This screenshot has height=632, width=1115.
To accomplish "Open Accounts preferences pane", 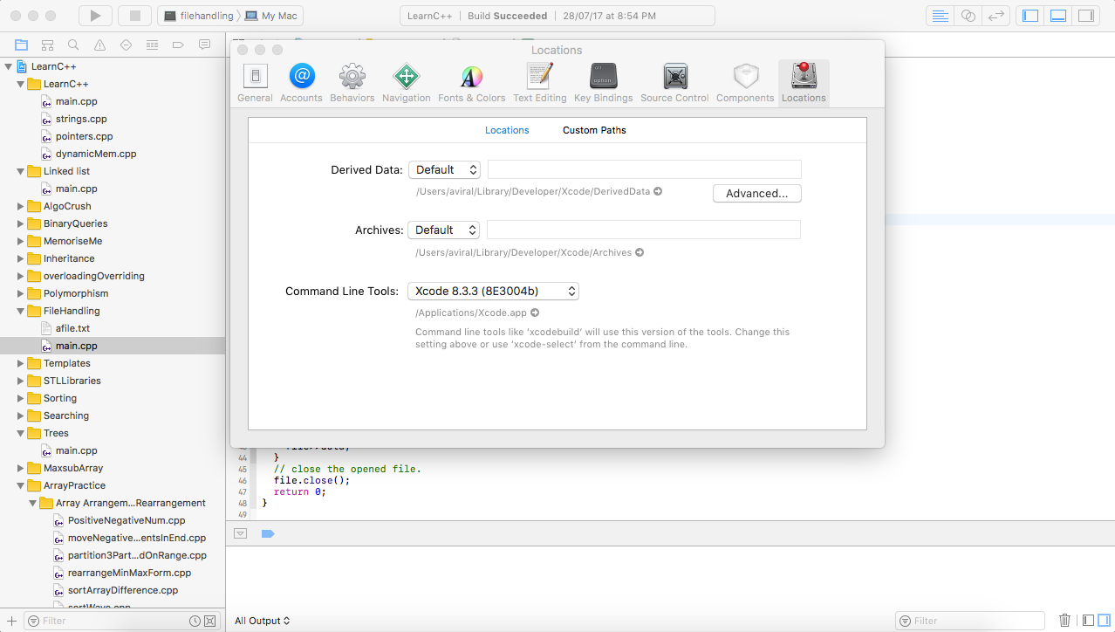I will 301,83.
